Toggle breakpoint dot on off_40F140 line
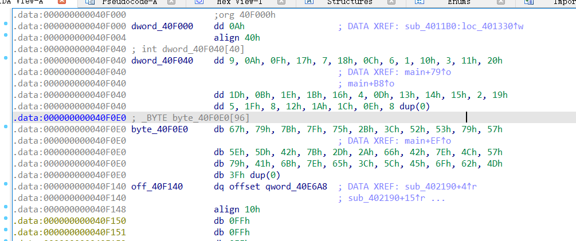The image size is (576, 241). pos(6,187)
